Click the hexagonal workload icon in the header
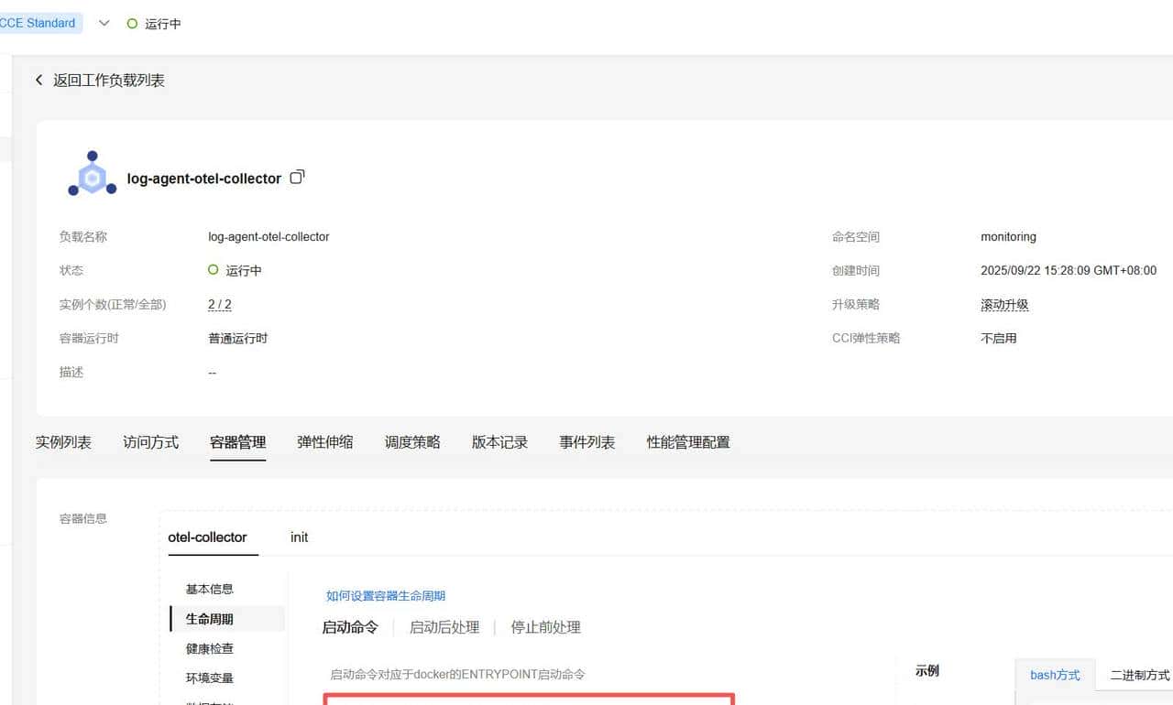This screenshot has height=705, width=1173. pyautogui.click(x=91, y=172)
